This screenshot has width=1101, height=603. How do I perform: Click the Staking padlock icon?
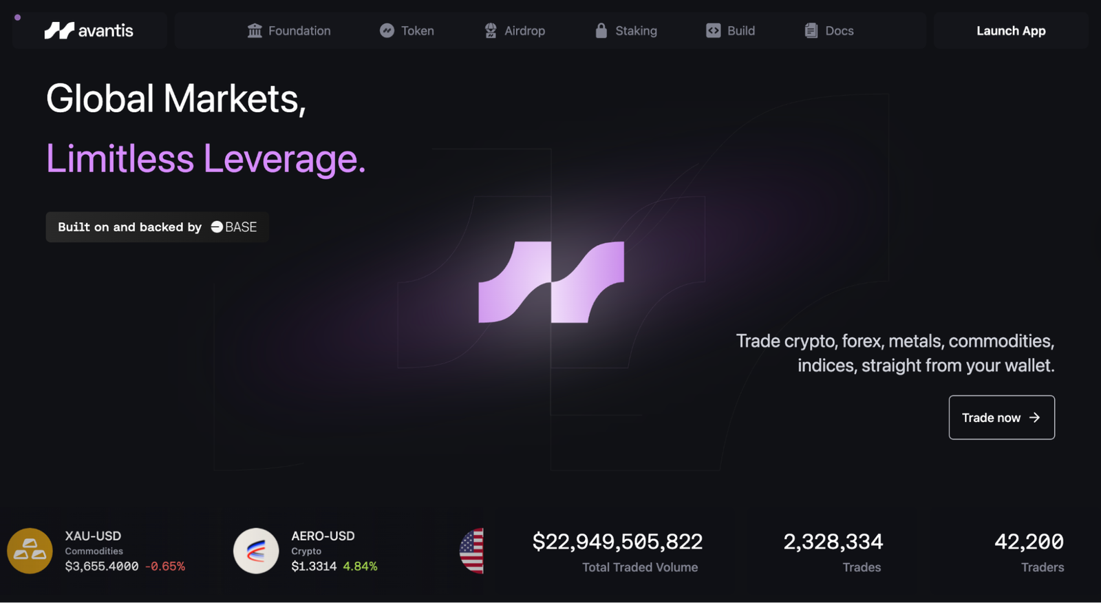click(x=601, y=30)
